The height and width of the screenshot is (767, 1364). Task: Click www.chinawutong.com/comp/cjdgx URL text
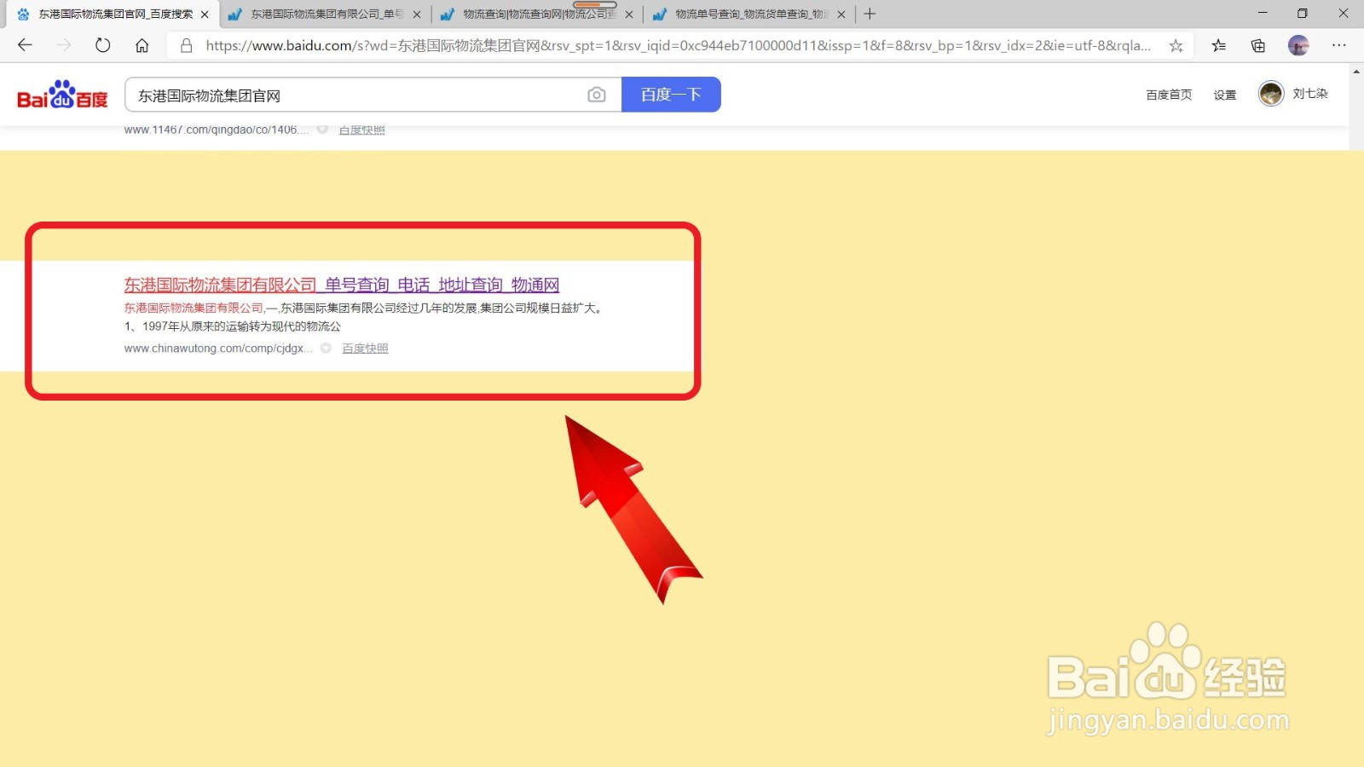tap(218, 349)
